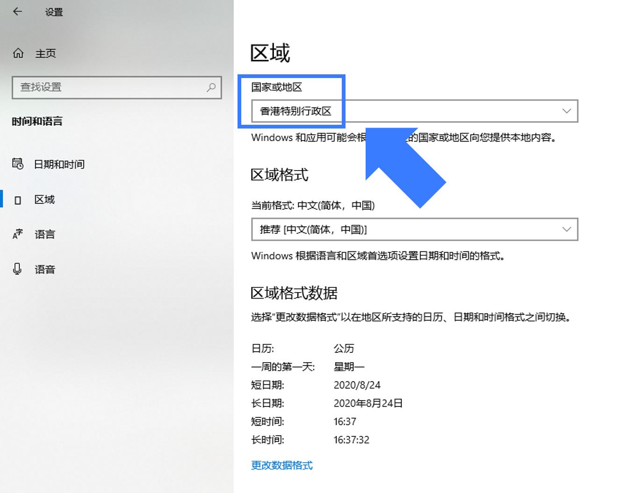Image resolution: width=634 pixels, height=493 pixels.
Task: Click the microphone icon for 语音
Action: coord(18,269)
